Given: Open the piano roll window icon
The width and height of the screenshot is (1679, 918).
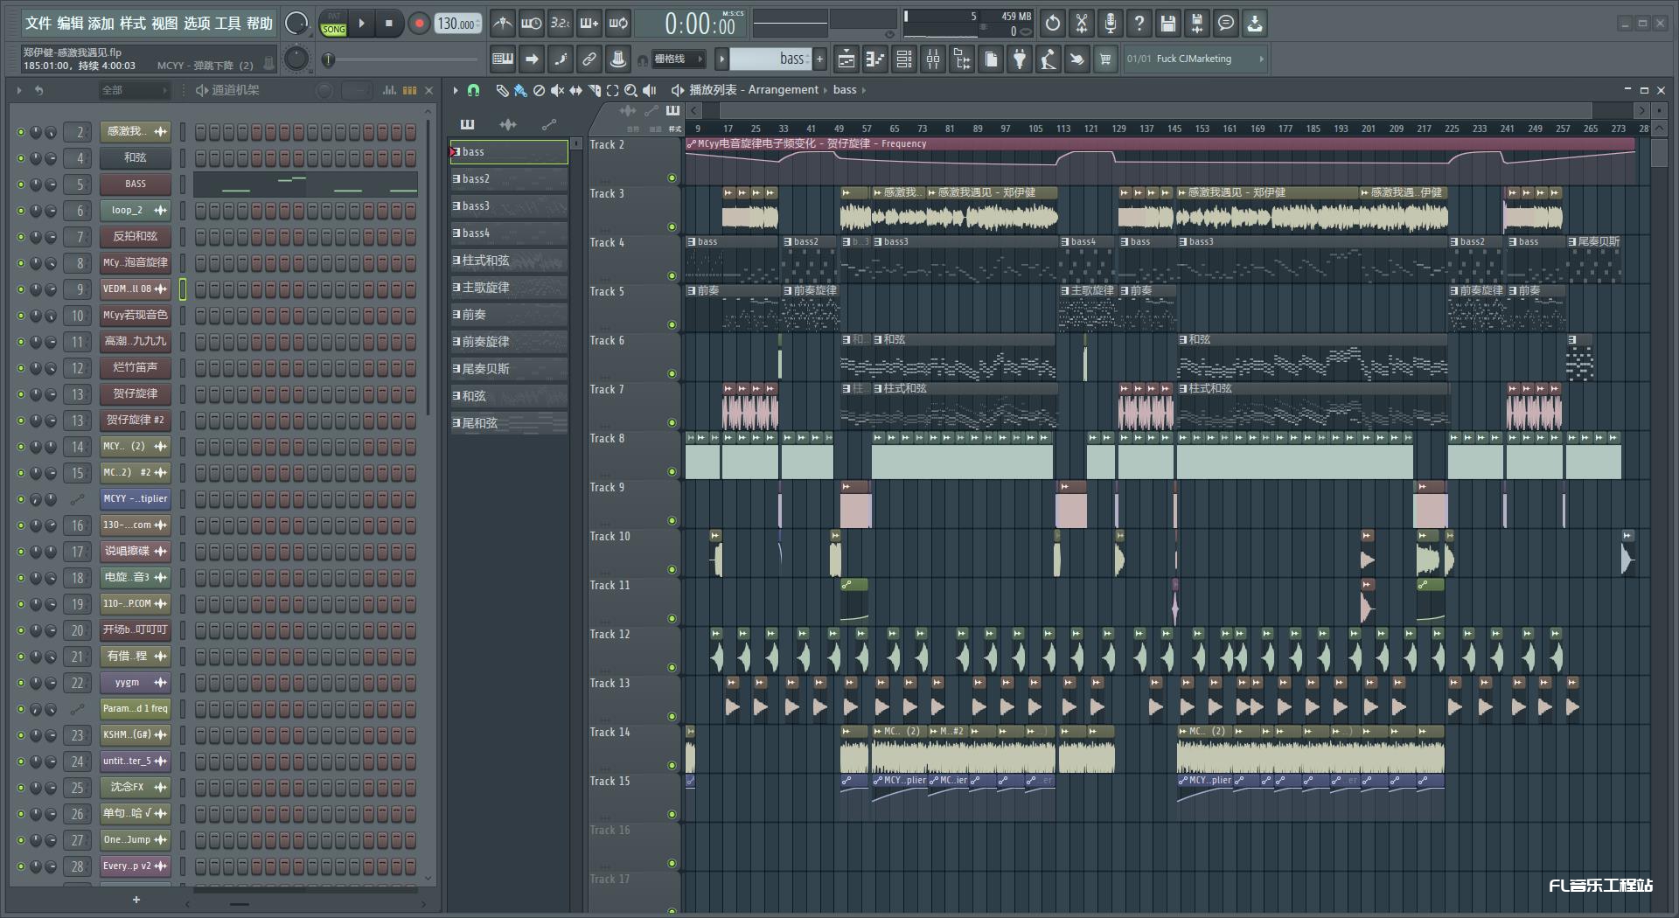Looking at the screenshot, I should (875, 59).
